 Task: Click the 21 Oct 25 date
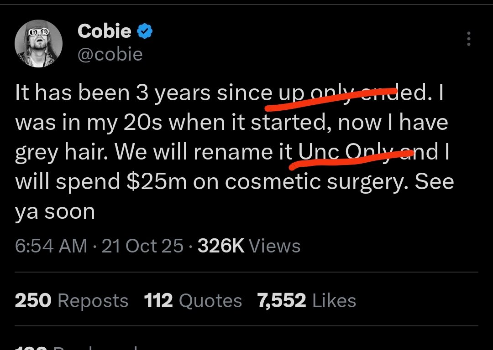[142, 246]
